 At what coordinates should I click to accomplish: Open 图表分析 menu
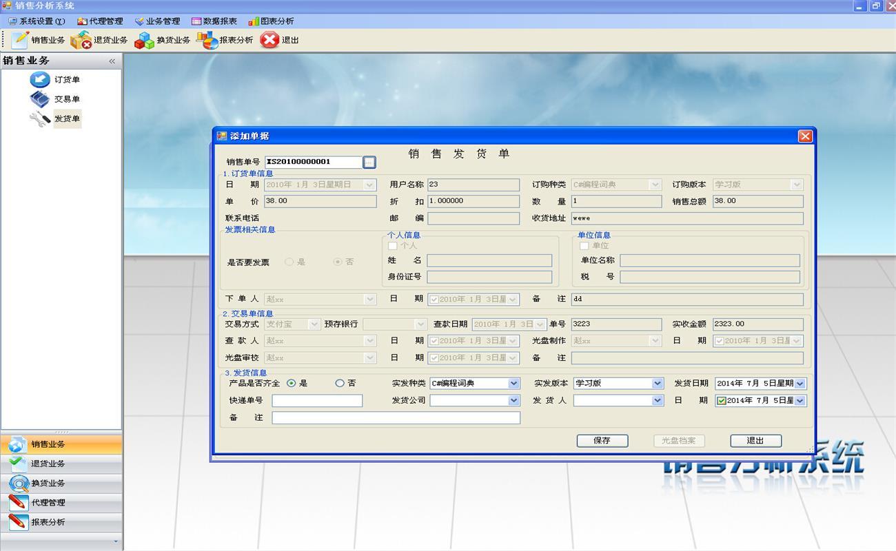point(271,21)
